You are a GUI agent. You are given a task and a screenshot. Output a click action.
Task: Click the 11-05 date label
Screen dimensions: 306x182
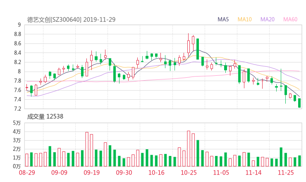[221, 172]
